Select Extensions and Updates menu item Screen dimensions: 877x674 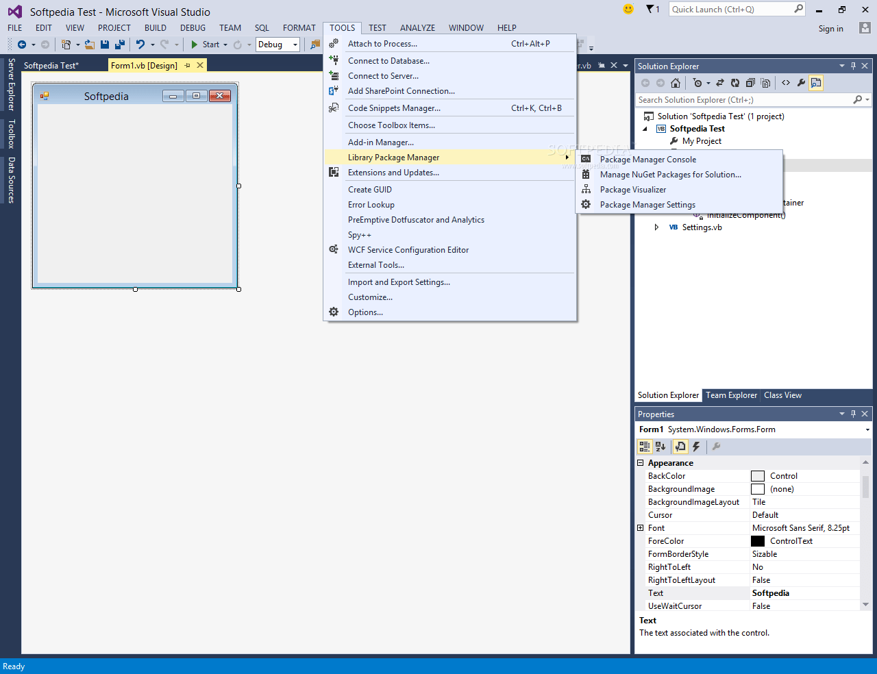click(x=449, y=173)
